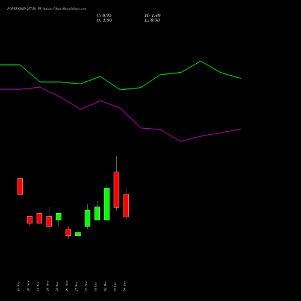The height and width of the screenshot is (301, 301).
Task: Click the tall red candle for 03 Dec
Action: click(116, 190)
